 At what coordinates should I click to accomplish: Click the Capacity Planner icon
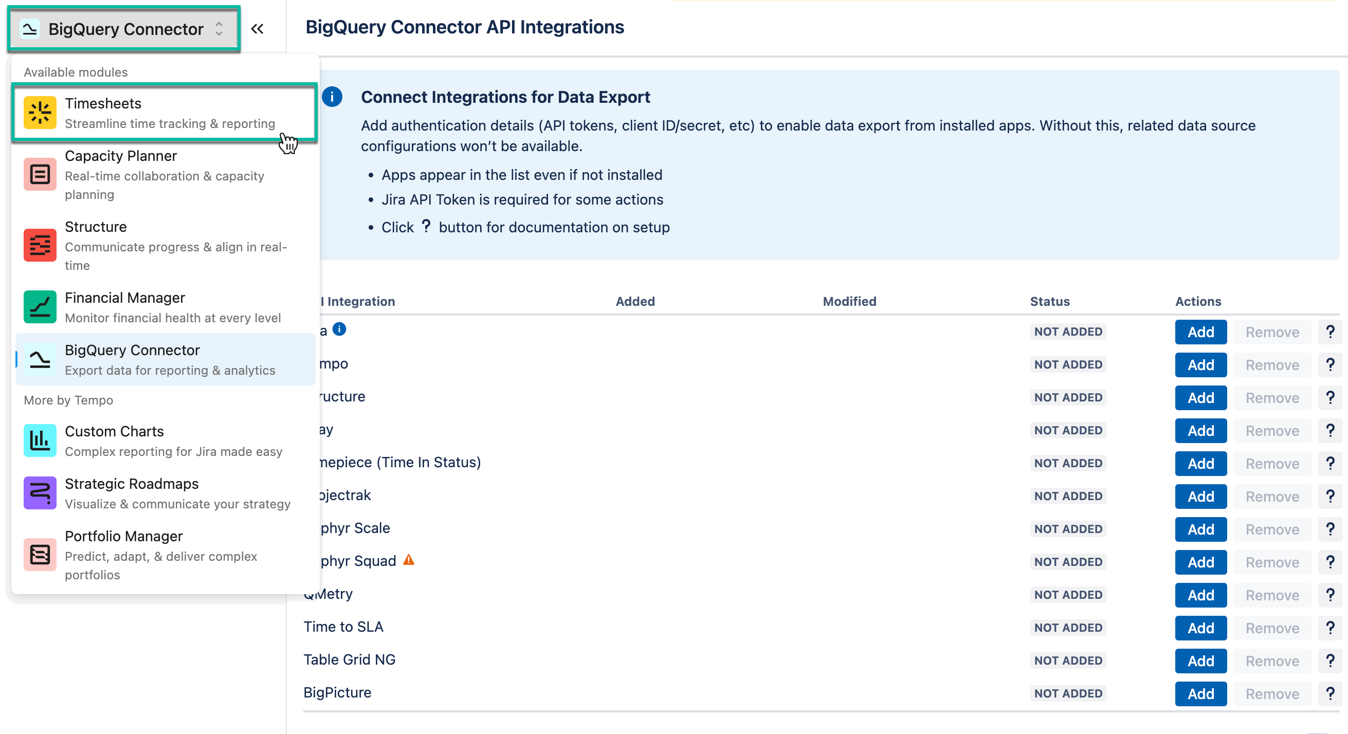[x=39, y=174]
